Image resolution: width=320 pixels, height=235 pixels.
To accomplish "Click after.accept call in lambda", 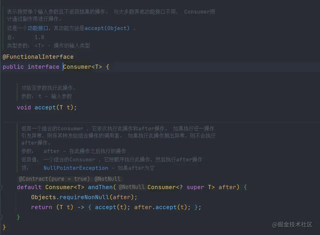I will coord(155,207).
